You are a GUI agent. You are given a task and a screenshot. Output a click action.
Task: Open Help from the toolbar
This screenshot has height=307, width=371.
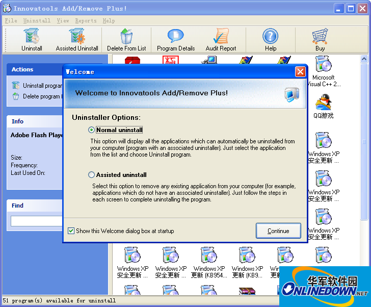[271, 40]
